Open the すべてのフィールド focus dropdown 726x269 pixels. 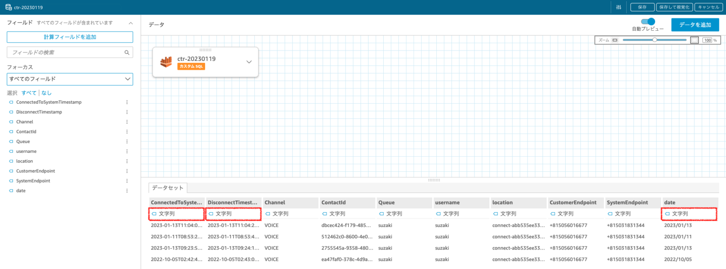[70, 79]
